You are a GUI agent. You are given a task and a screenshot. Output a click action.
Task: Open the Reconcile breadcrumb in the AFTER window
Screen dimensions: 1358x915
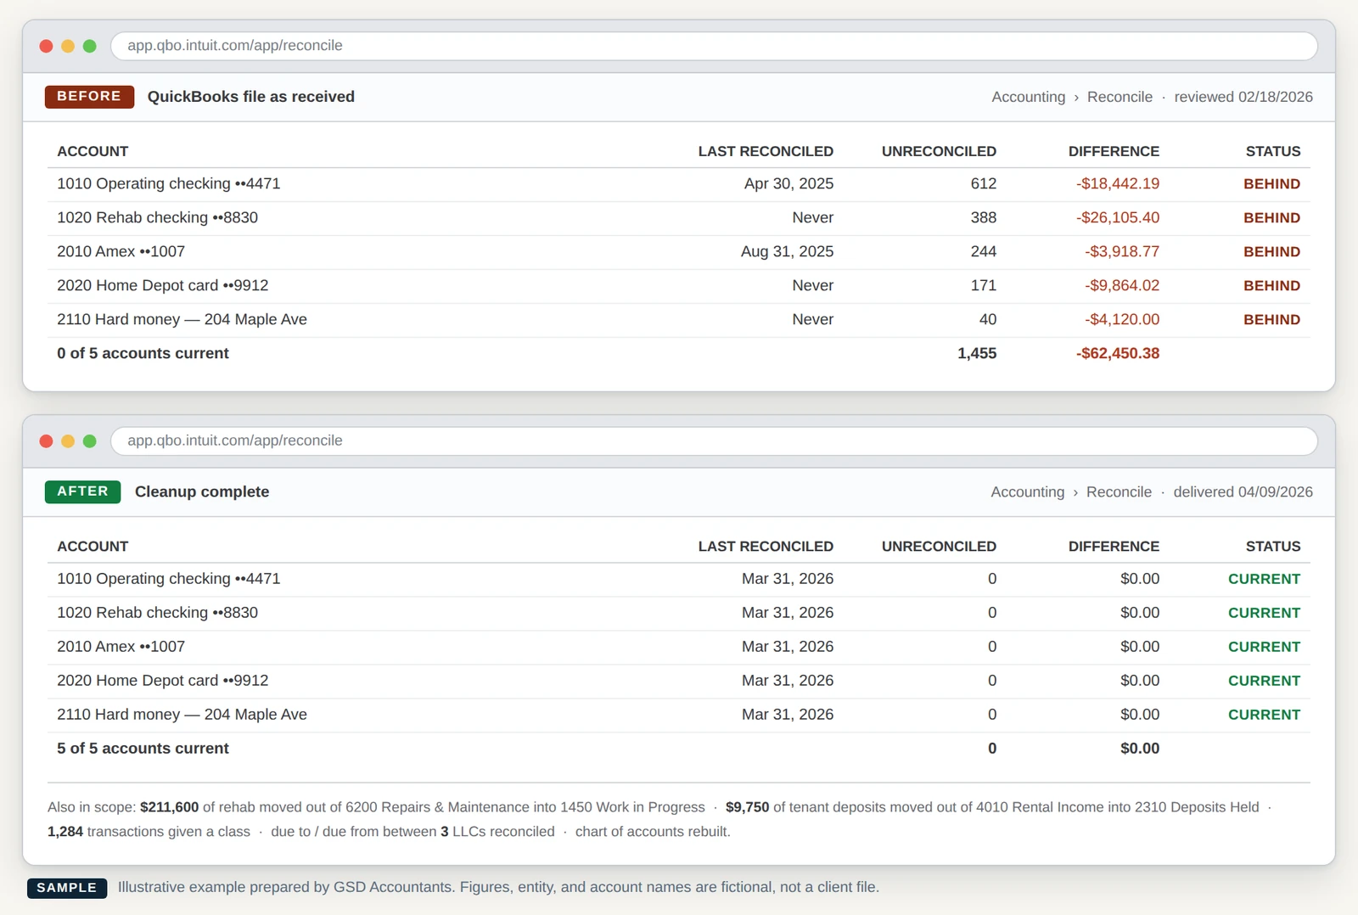click(x=1119, y=491)
